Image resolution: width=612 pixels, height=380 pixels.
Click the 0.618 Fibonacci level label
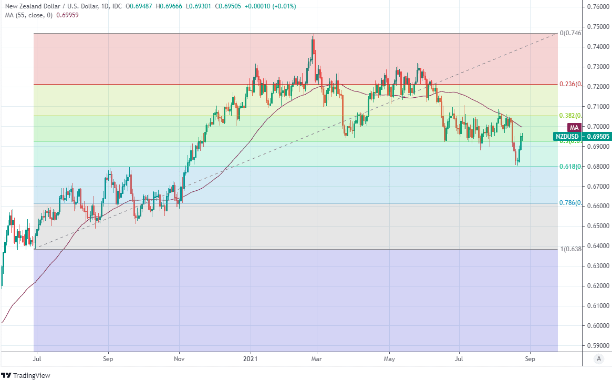[x=570, y=167]
